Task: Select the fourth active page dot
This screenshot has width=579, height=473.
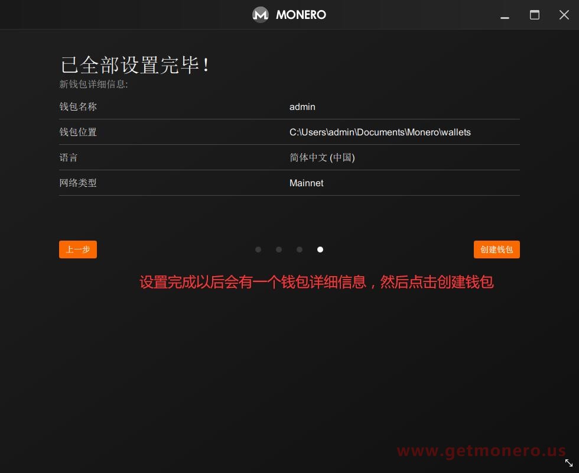Action: pos(320,250)
